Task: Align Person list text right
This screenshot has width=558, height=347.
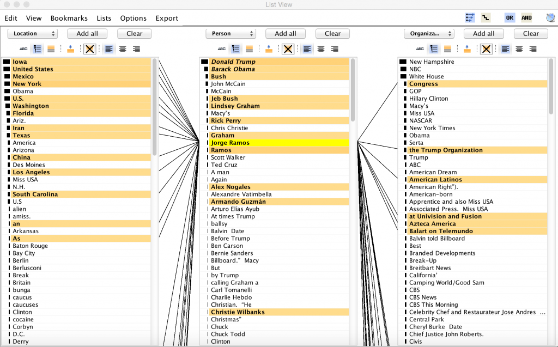Action: click(335, 49)
